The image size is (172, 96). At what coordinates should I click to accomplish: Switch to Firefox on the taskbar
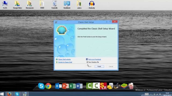coord(9,94)
